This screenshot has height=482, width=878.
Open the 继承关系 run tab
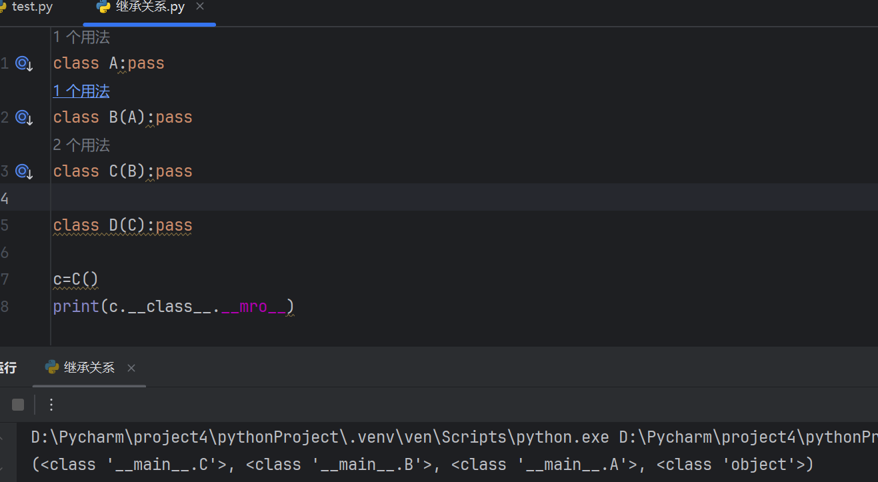89,367
